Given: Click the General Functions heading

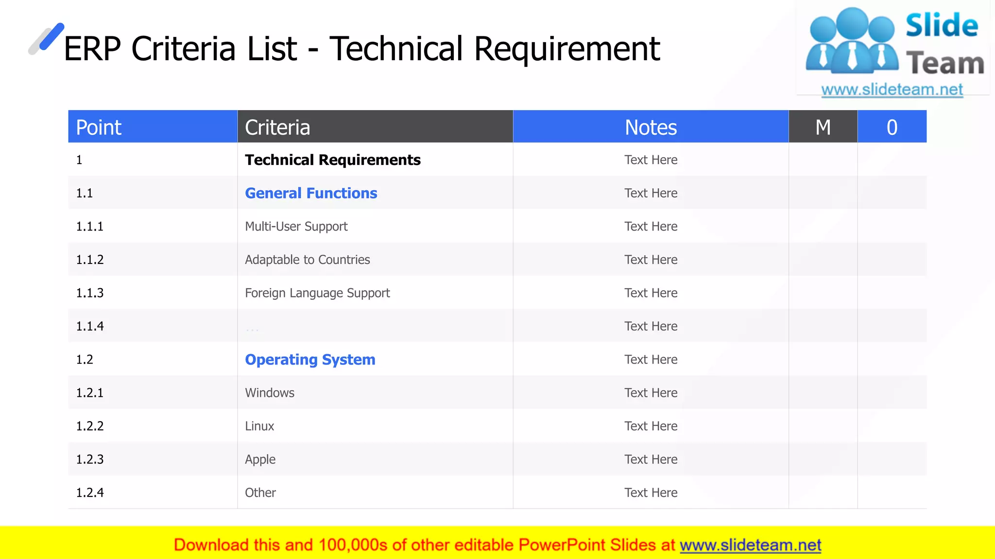Looking at the screenshot, I should (x=311, y=193).
